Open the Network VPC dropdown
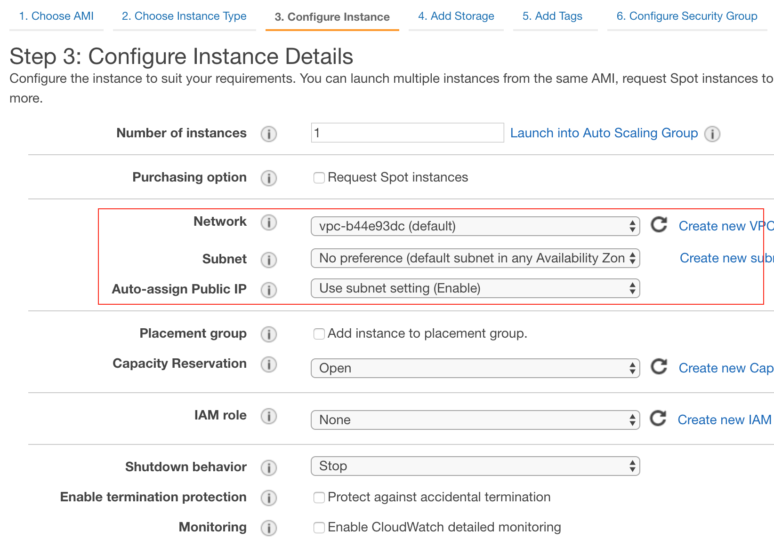Screen dimensions: 774x538 (476, 226)
